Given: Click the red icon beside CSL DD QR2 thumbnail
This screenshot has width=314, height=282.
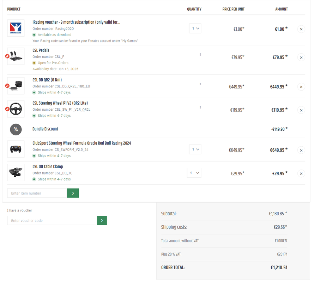Looking at the screenshot, I should pos(7,86).
